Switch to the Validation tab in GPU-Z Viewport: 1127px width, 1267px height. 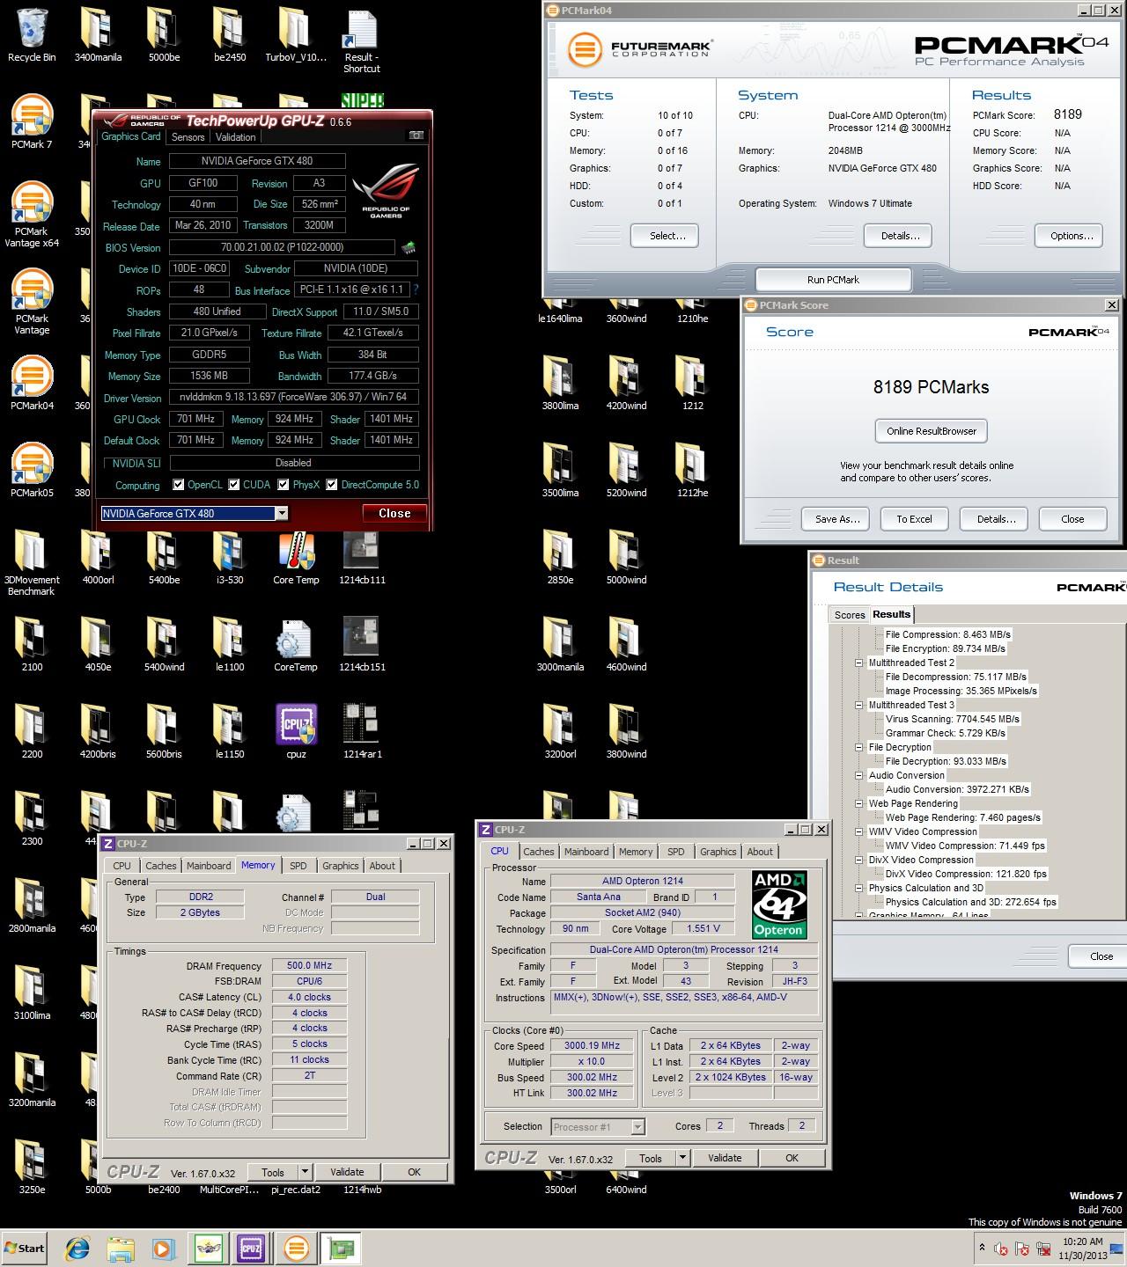[236, 137]
